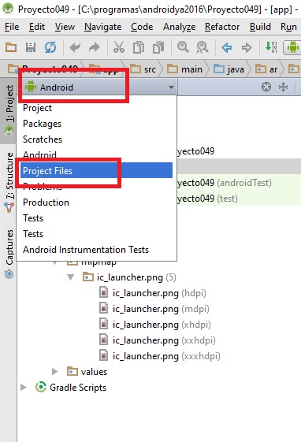
Task: Select the first Tests entry above the other
Action: (96, 218)
